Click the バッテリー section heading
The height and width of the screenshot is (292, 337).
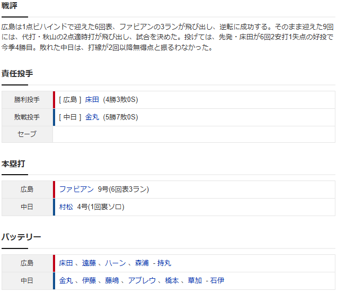[21, 237]
